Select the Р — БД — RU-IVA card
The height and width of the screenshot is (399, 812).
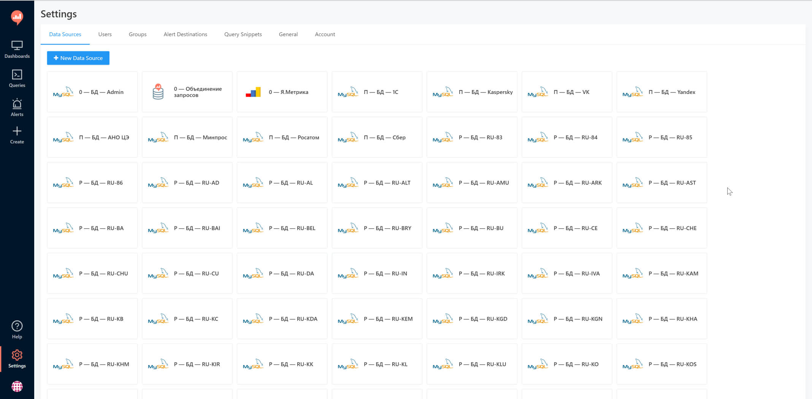(567, 273)
